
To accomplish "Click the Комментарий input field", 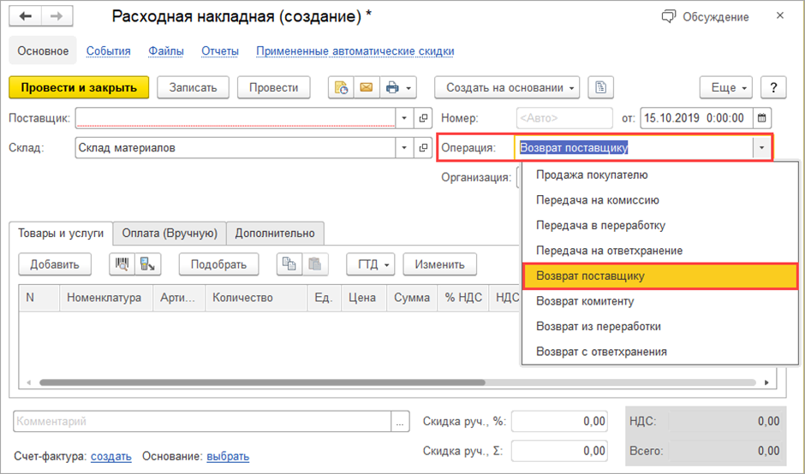I will (202, 422).
